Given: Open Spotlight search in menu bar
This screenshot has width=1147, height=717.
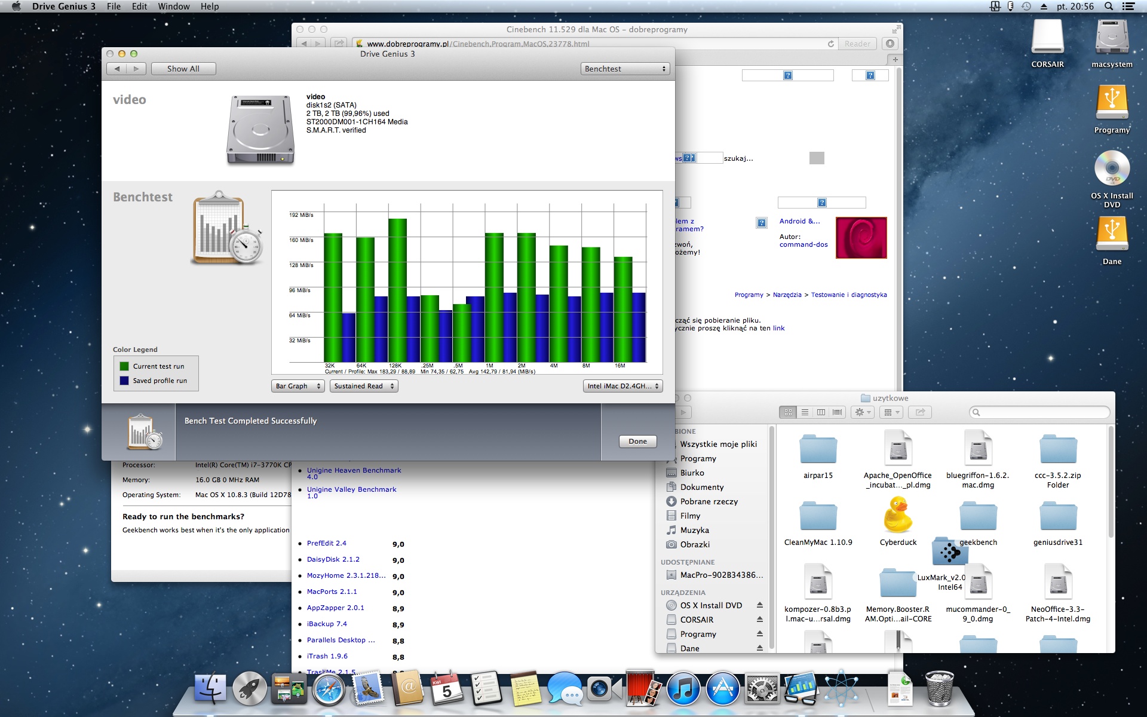Looking at the screenshot, I should pos(1109,7).
